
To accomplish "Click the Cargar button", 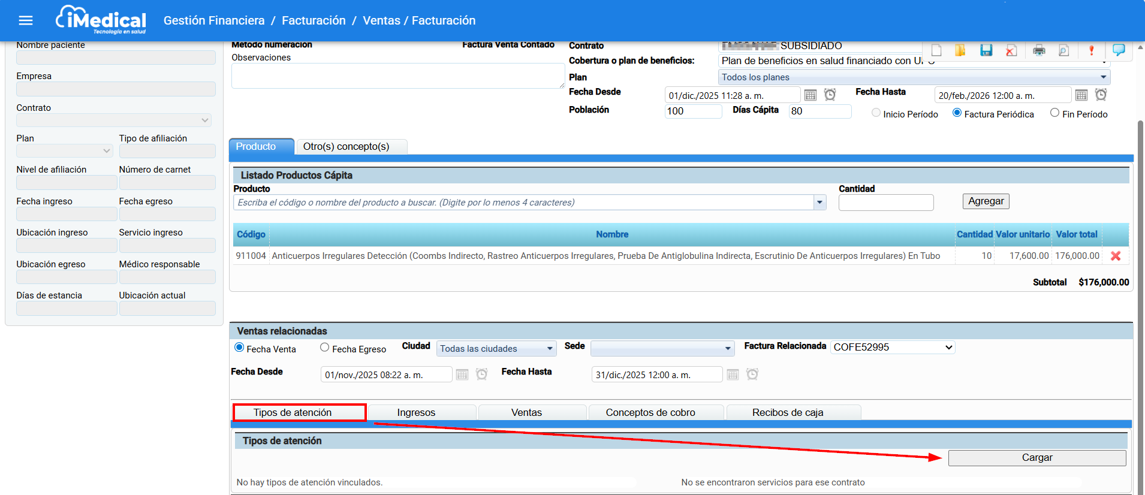I will 1036,458.
